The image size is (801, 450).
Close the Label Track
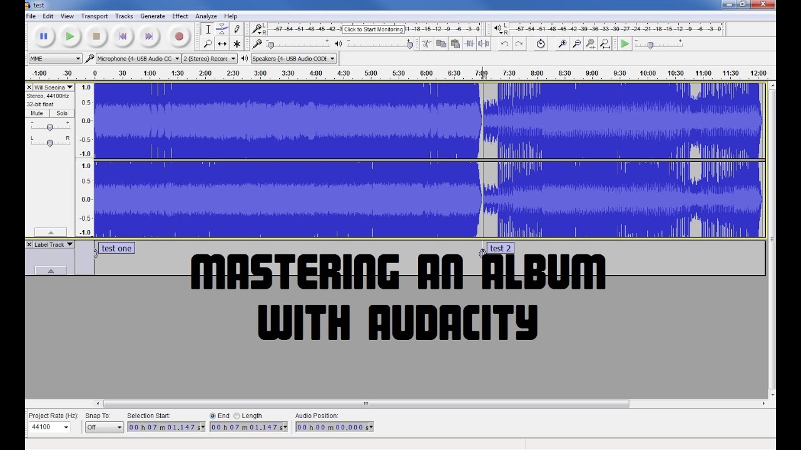coord(29,244)
